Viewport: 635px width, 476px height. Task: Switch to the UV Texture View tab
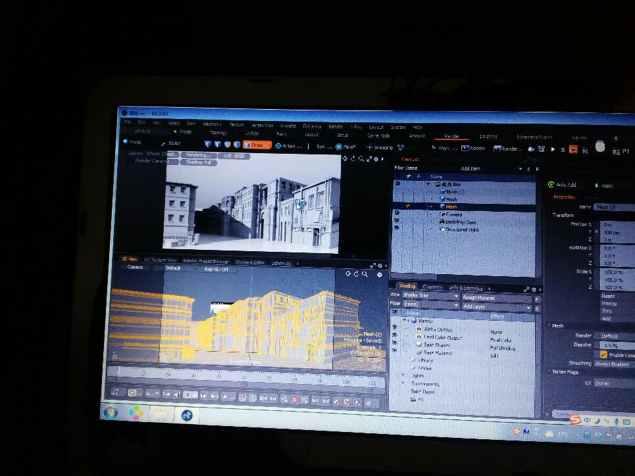coord(161,260)
